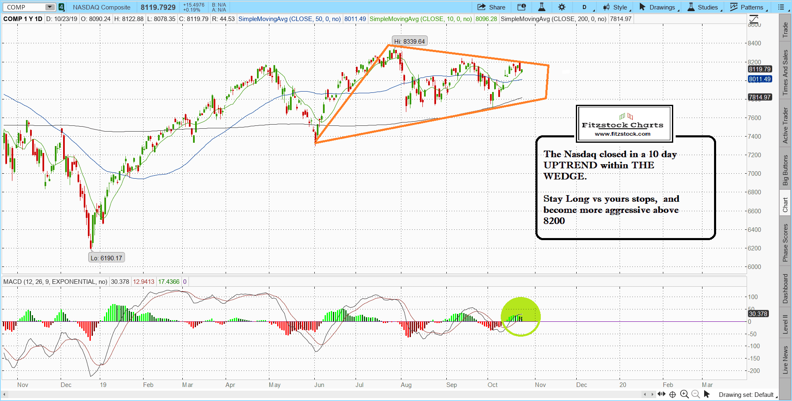
Task: Switch to the Trade sidebar tab
Action: tap(785, 30)
